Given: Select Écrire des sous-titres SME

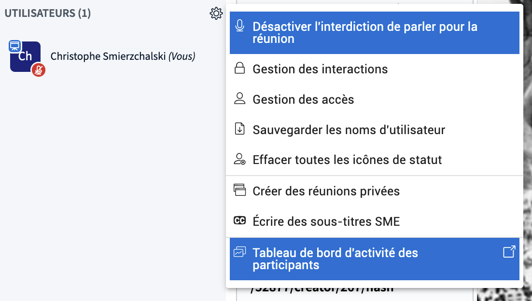Looking at the screenshot, I should click(374, 222).
